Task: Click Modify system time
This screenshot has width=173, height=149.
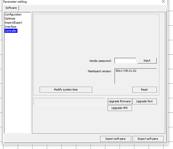Action: [x=66, y=90]
